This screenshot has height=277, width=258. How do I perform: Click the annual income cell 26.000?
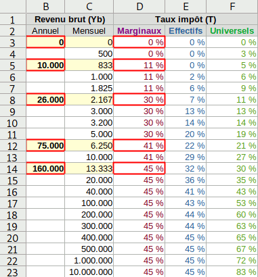pyautogui.click(x=45, y=100)
